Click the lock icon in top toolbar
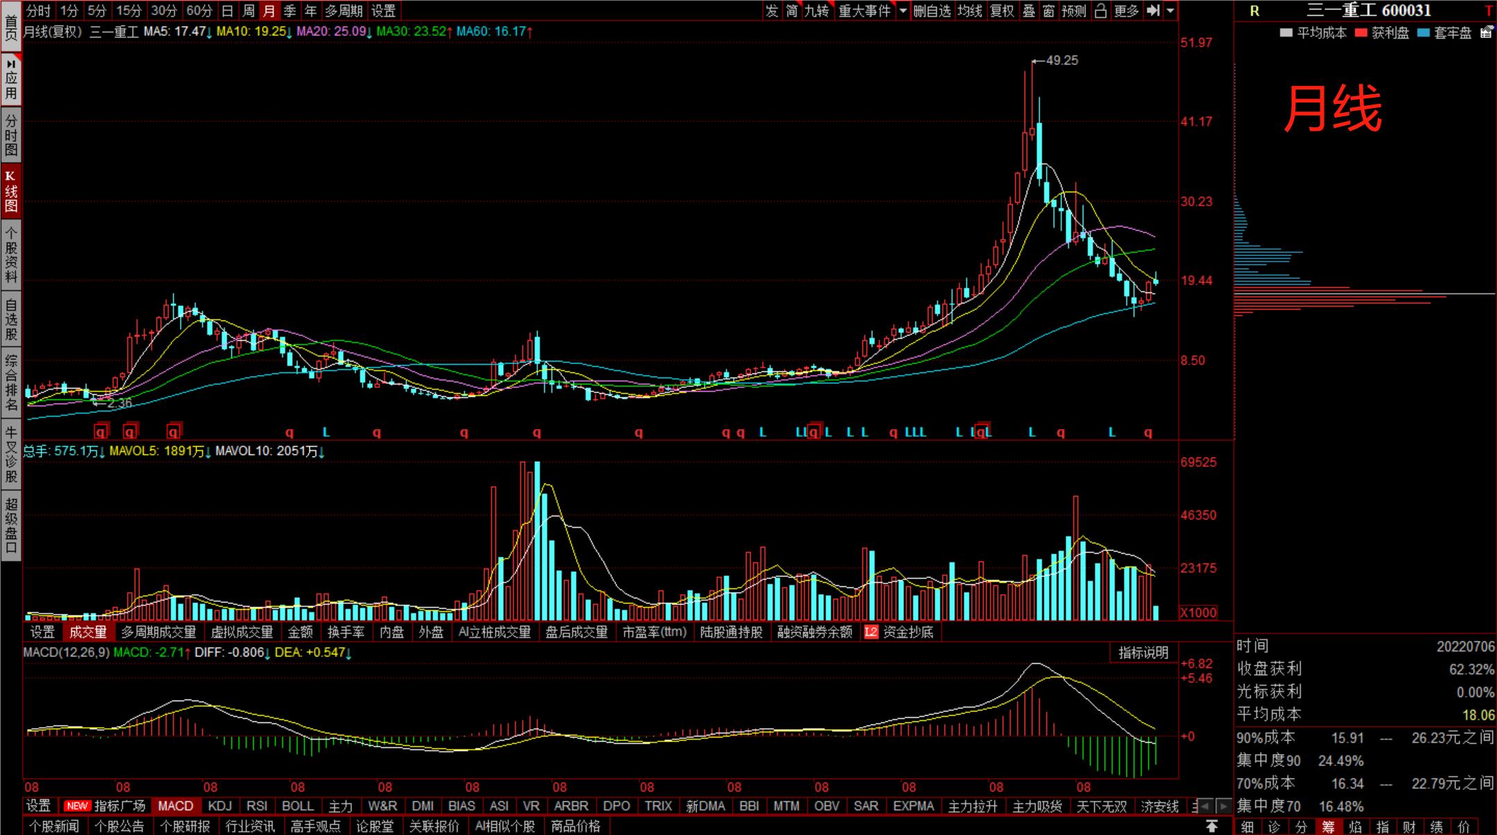This screenshot has width=1497, height=835. [x=1101, y=10]
